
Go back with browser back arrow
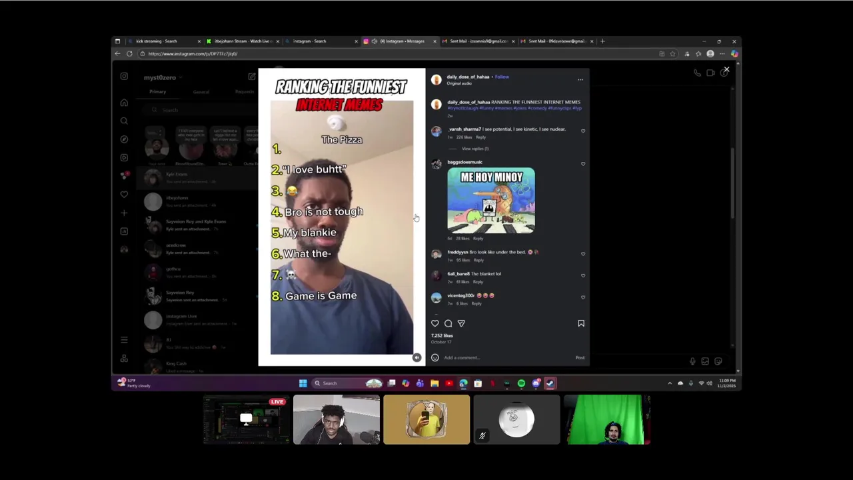tap(117, 54)
